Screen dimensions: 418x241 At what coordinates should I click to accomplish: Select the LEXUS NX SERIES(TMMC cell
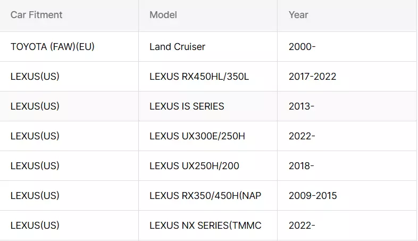tap(208, 226)
